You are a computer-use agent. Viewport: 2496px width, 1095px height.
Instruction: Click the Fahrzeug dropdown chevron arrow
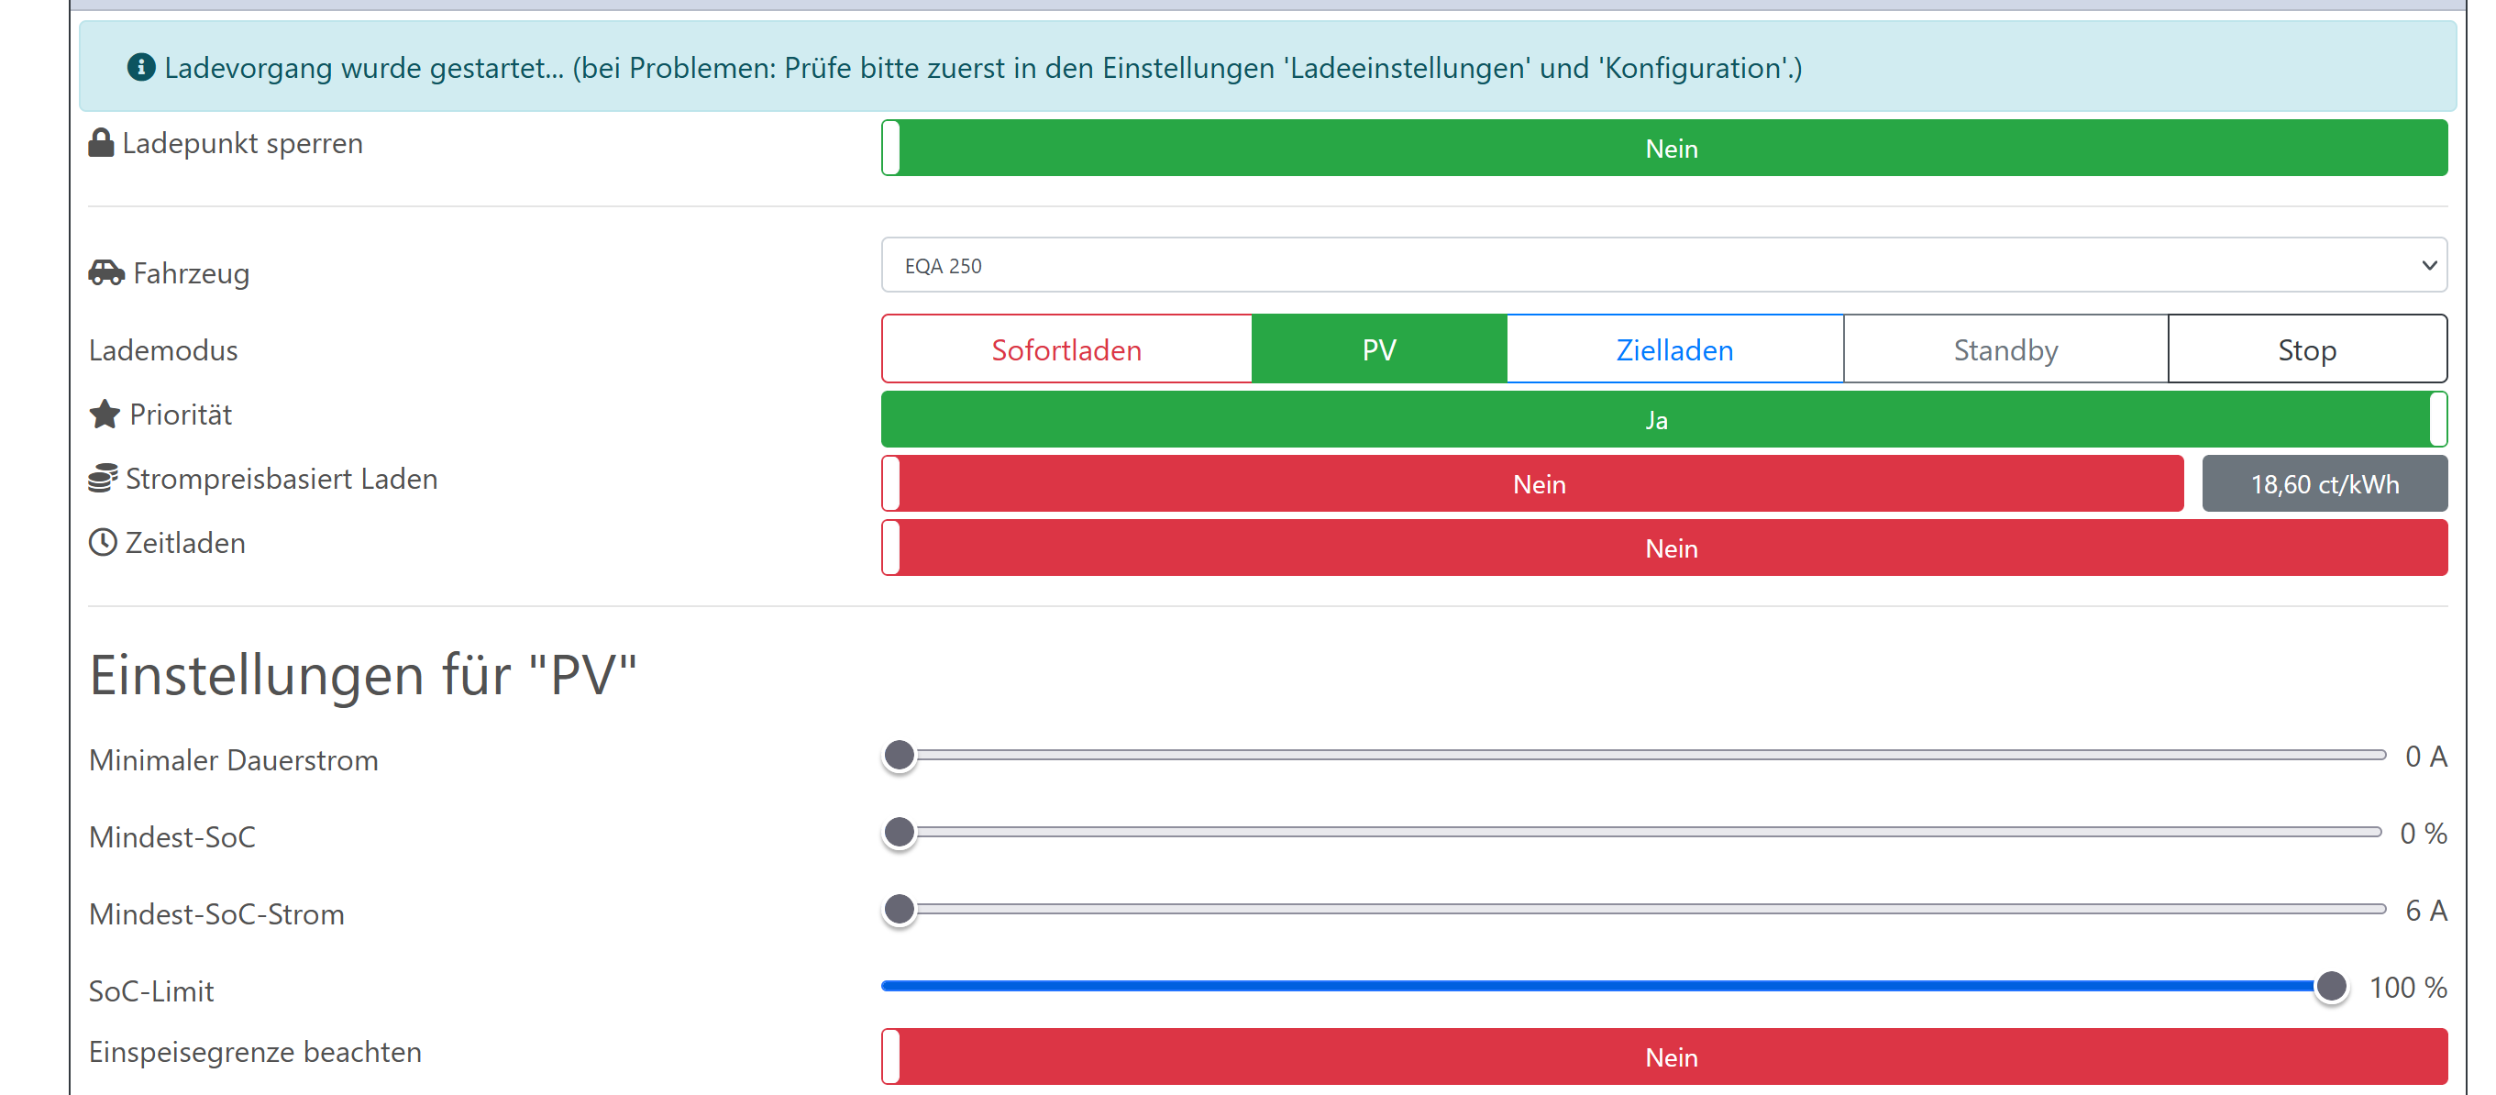pyautogui.click(x=2428, y=266)
